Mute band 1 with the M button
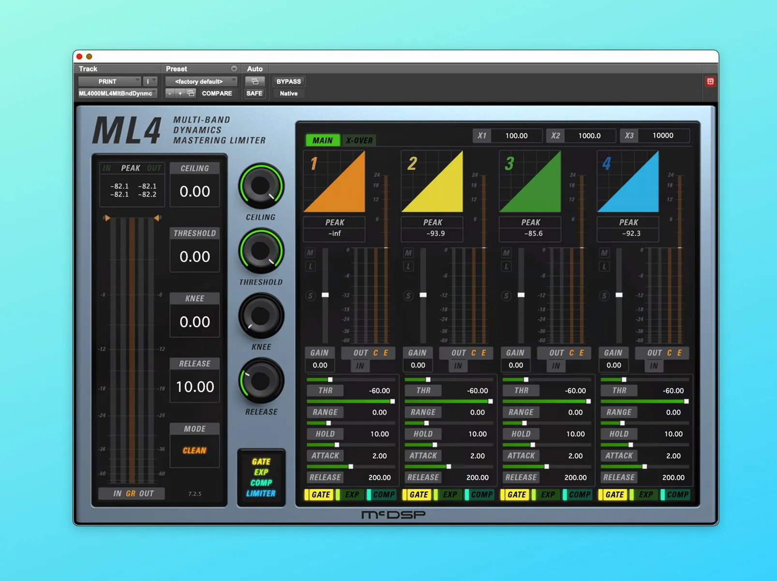Image resolution: width=777 pixels, height=581 pixels. [311, 253]
